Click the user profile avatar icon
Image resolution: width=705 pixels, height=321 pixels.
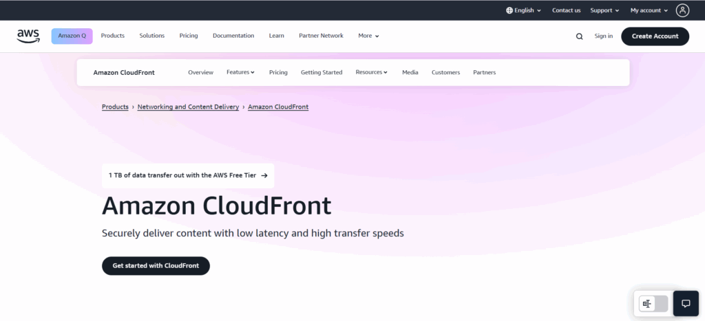(x=682, y=10)
